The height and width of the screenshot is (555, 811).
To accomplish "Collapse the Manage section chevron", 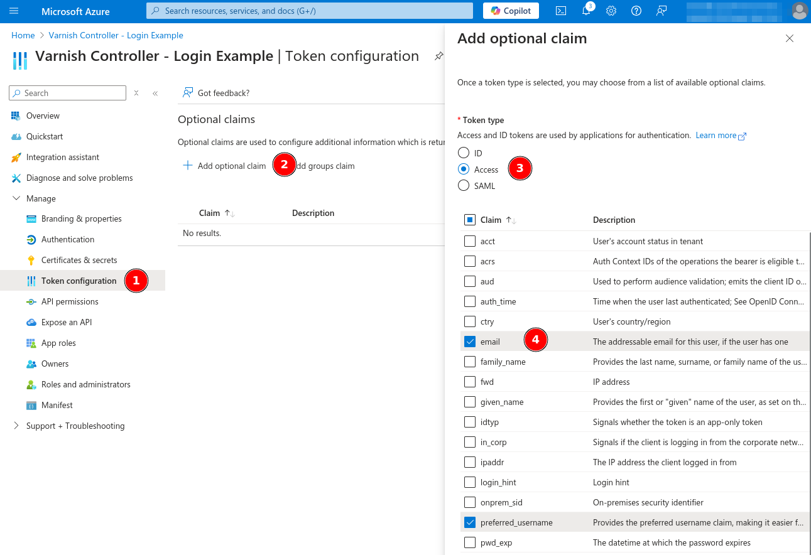I will tap(16, 198).
